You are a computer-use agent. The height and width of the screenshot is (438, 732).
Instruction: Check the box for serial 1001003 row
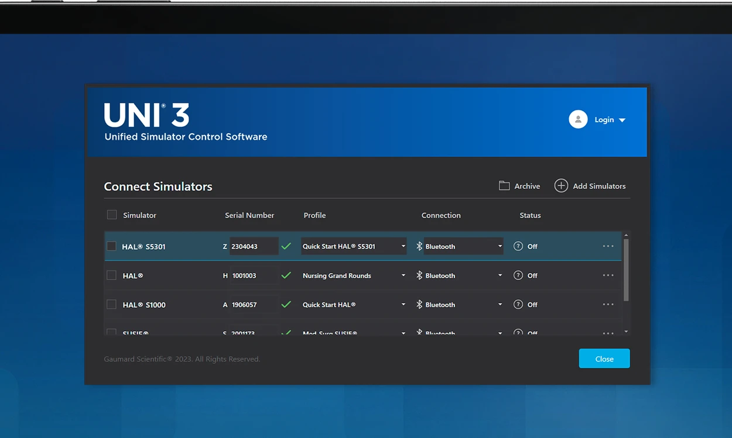111,275
